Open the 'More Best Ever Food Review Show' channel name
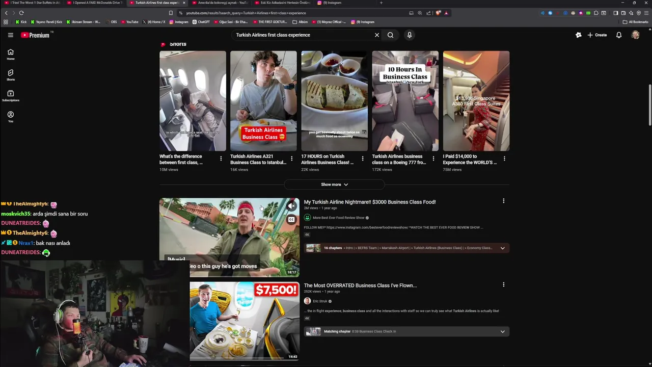 pos(339,218)
